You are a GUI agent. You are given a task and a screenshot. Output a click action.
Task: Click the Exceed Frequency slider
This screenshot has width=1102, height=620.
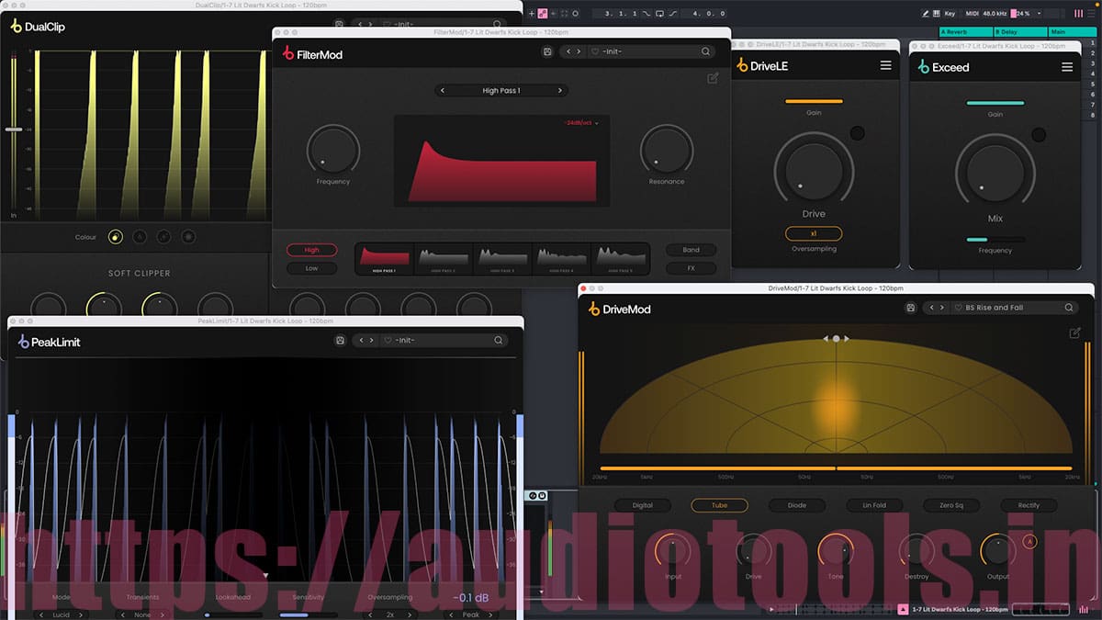pyautogui.click(x=995, y=240)
